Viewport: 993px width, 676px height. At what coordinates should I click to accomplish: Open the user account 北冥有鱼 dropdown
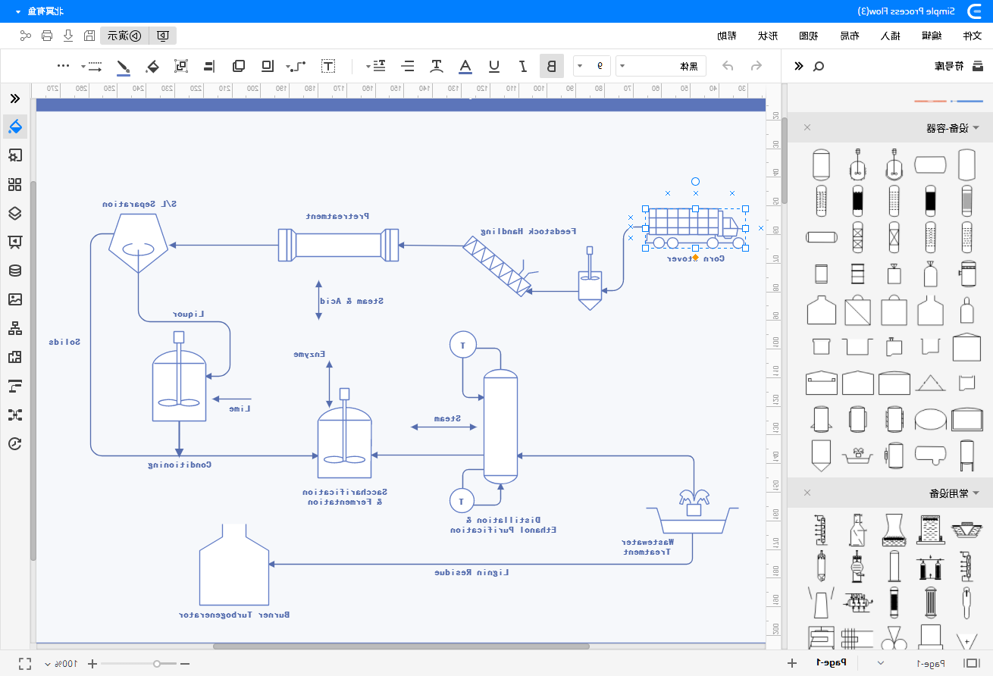tap(39, 11)
